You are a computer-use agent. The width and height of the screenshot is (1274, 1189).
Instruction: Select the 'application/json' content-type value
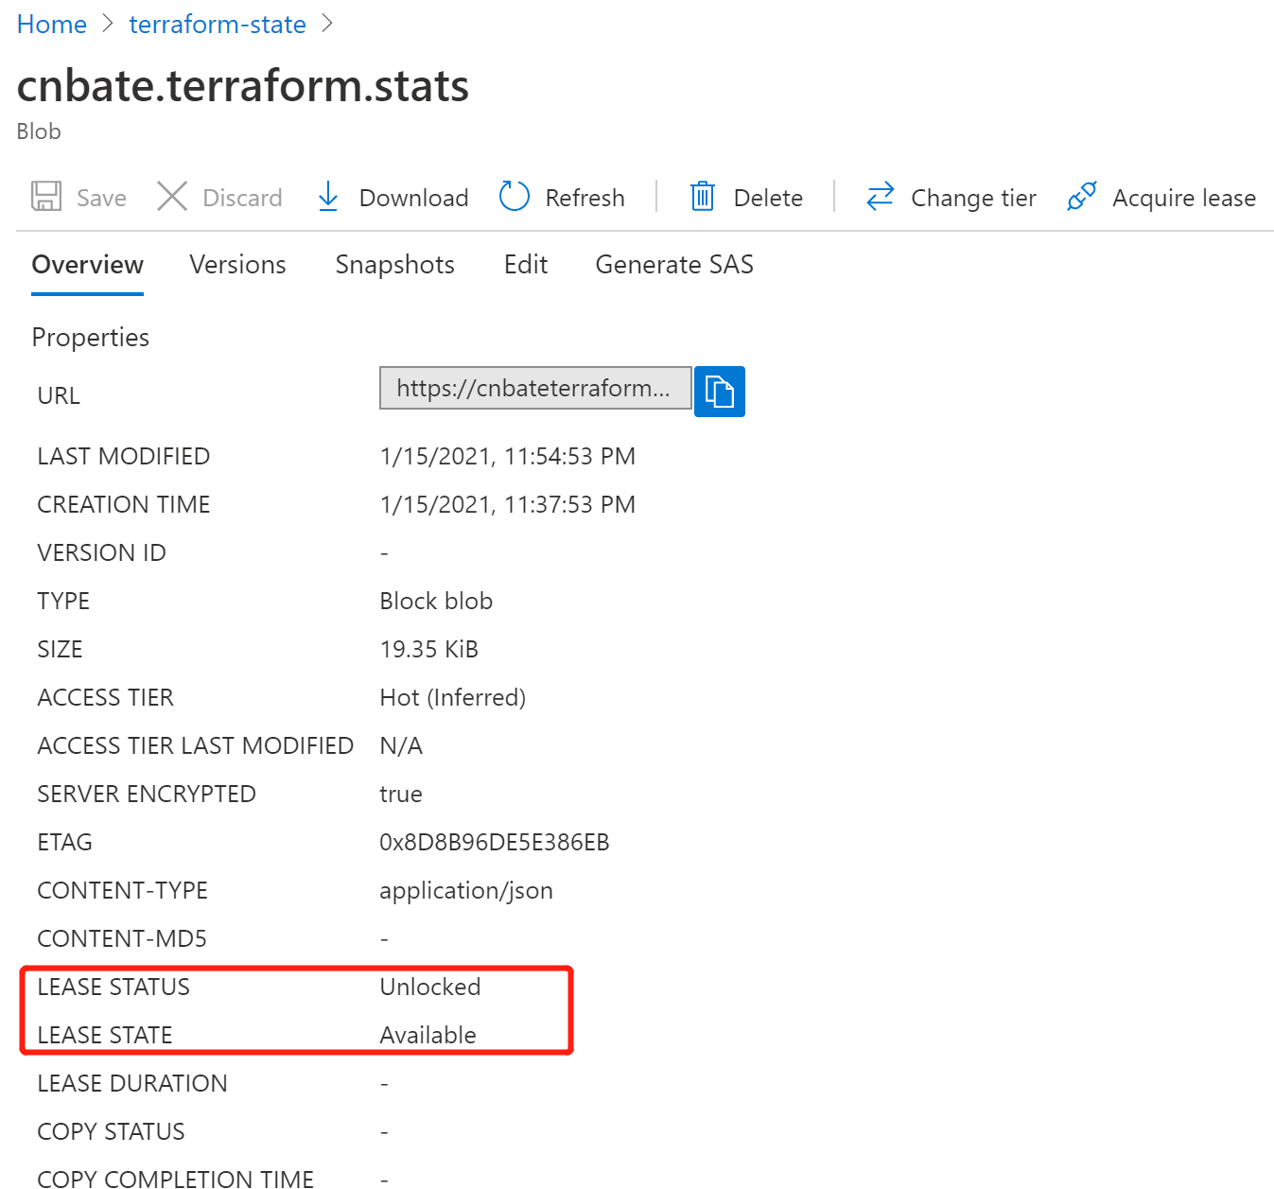466,891
